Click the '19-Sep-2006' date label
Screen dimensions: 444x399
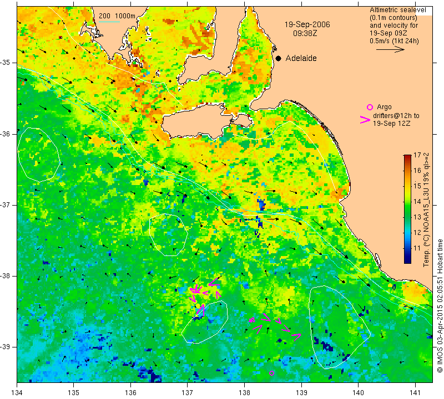307,24
